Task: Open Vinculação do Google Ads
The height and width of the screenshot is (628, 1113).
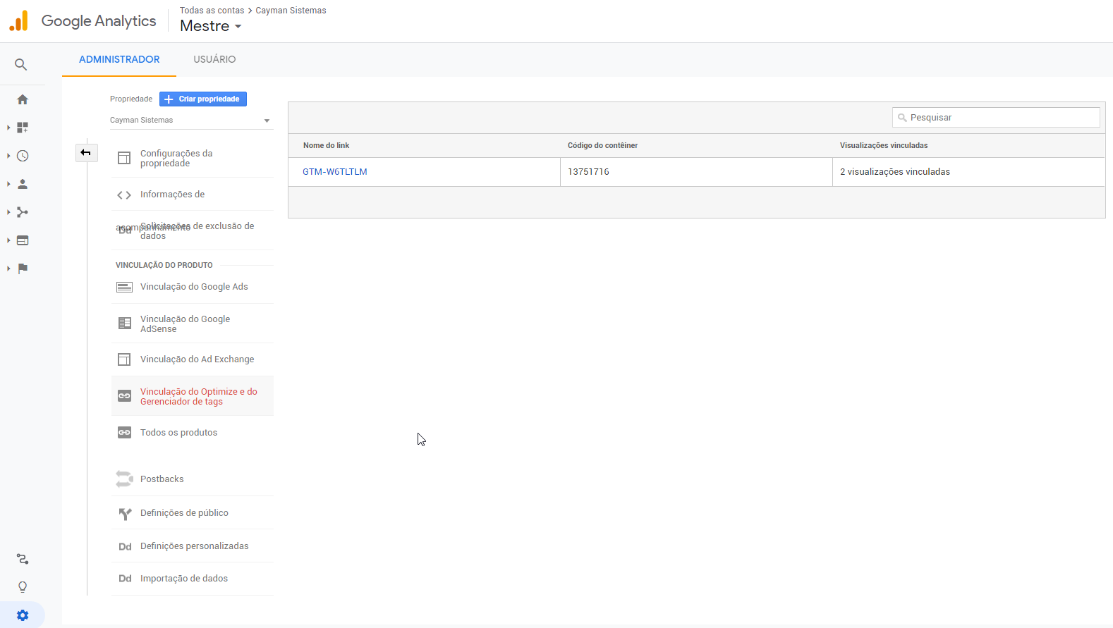Action: tap(193, 287)
